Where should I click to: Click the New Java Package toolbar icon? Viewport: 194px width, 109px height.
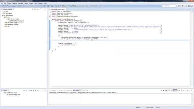click(x=56, y=6)
